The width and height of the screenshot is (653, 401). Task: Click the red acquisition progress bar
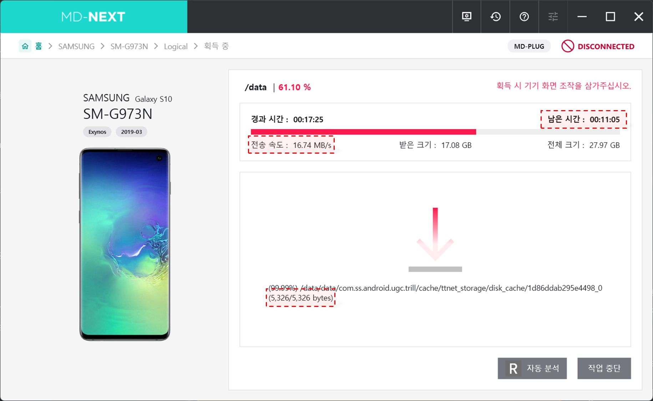pos(363,132)
